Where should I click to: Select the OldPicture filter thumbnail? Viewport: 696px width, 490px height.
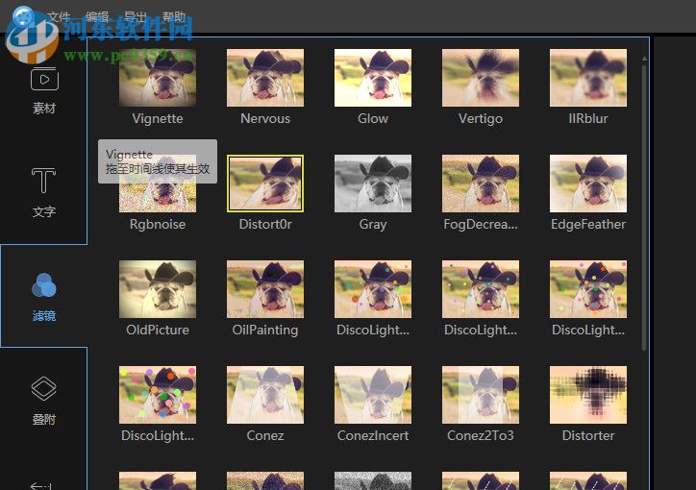(x=158, y=289)
